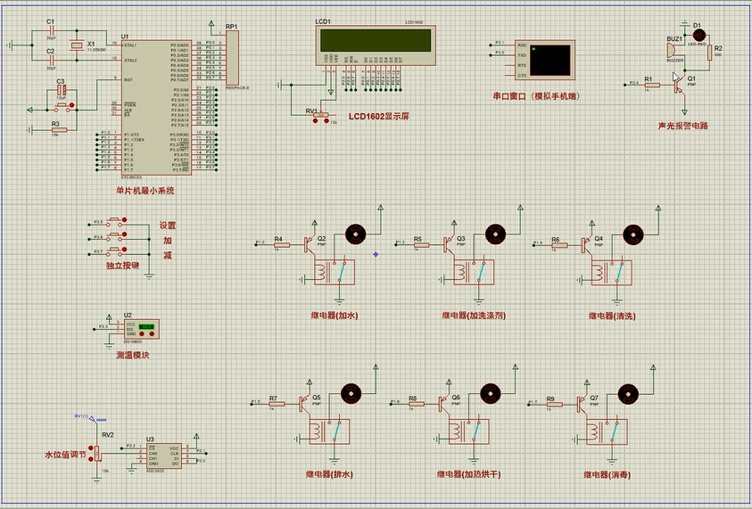The image size is (752, 509).
Task: Select transistor Q2 in add-water relay circuit
Action: [310, 241]
